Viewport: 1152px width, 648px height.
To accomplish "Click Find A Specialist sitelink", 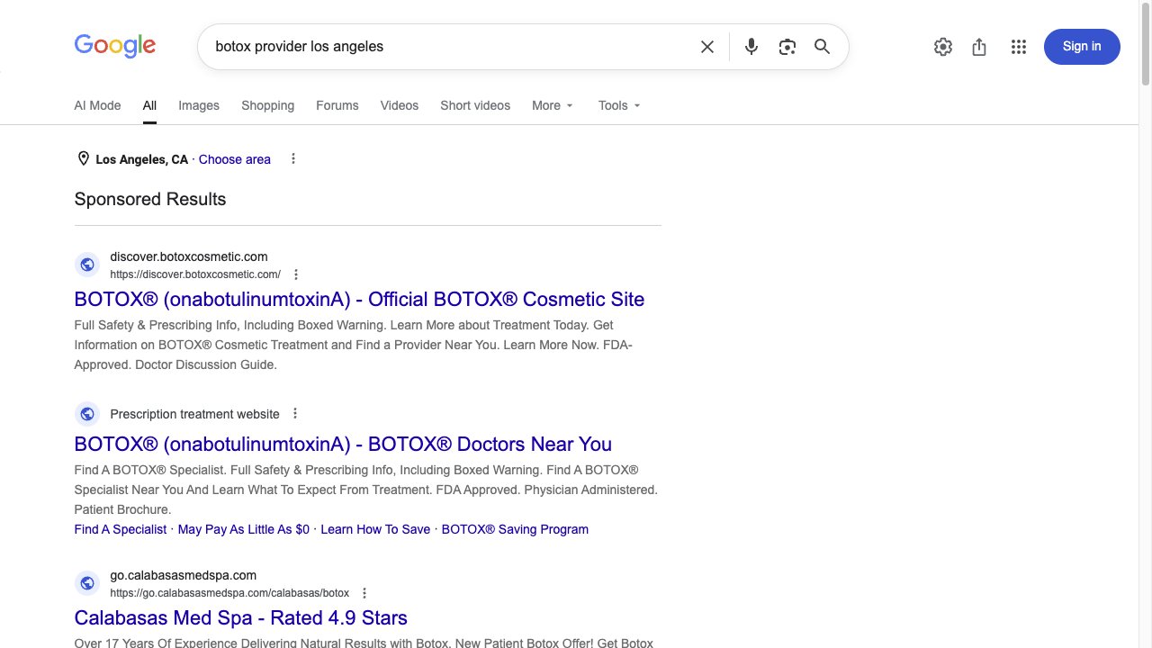I will (x=121, y=529).
